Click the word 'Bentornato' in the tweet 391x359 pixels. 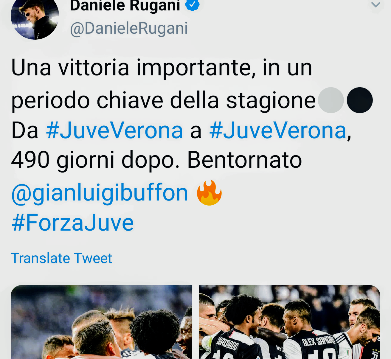pyautogui.click(x=244, y=160)
